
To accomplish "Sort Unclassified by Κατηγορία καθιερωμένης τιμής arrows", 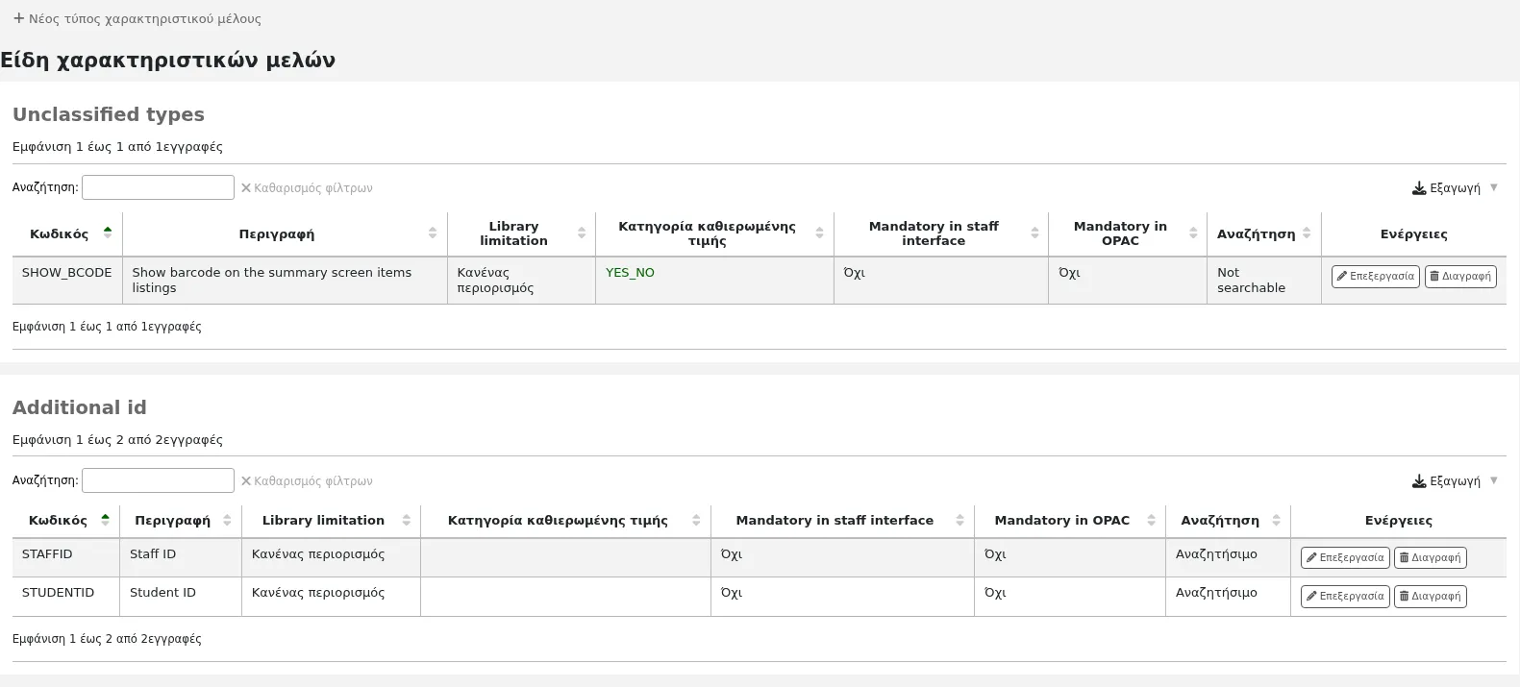I will (819, 233).
